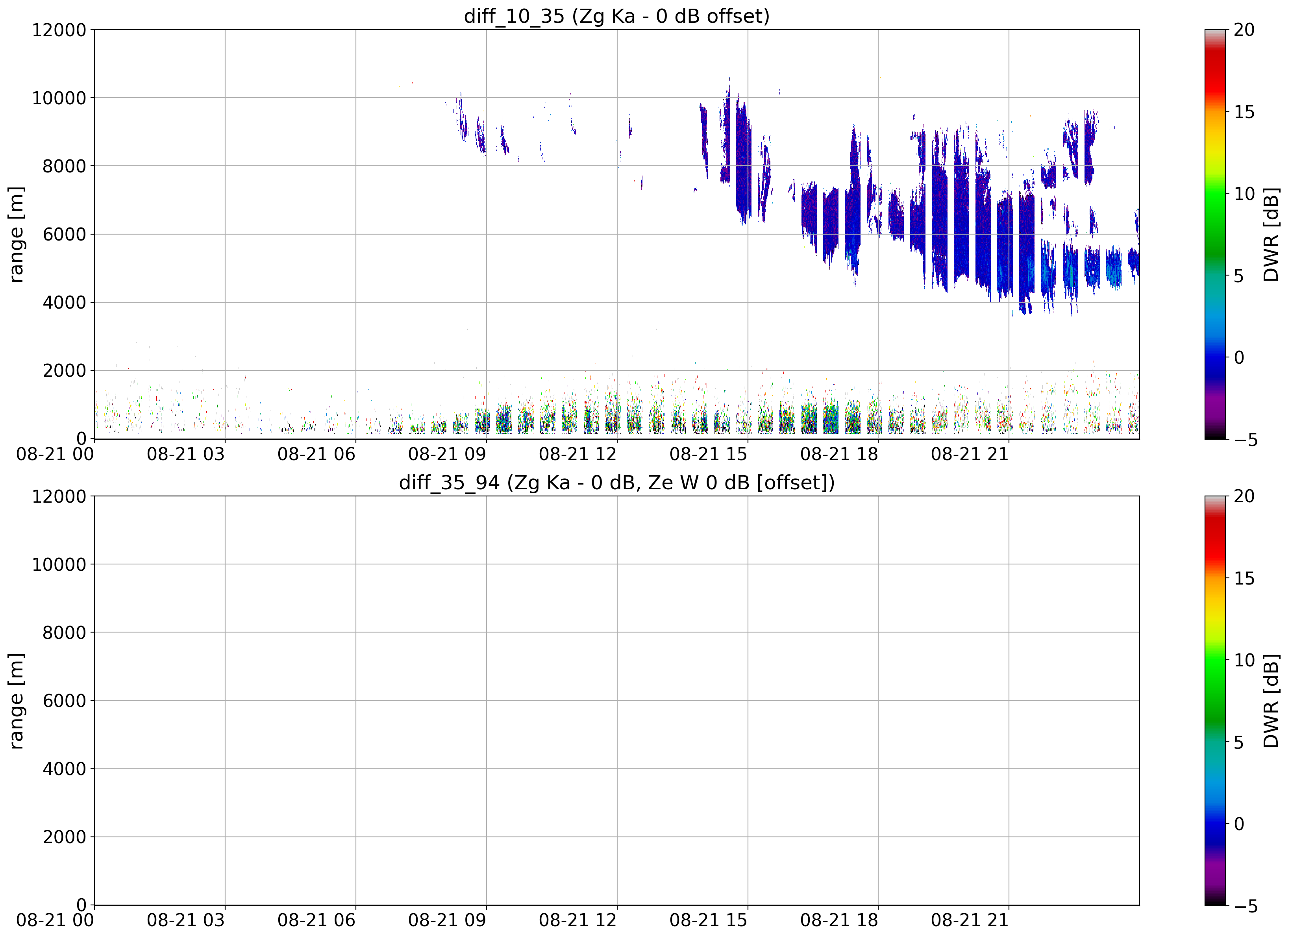The image size is (1290, 938).
Task: Click the "10000" range tick of diff_35_94 plot
Action: click(x=59, y=565)
